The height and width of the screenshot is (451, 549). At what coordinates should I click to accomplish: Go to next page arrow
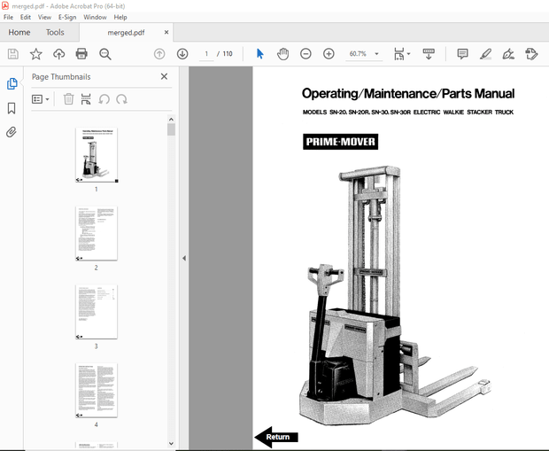[182, 54]
